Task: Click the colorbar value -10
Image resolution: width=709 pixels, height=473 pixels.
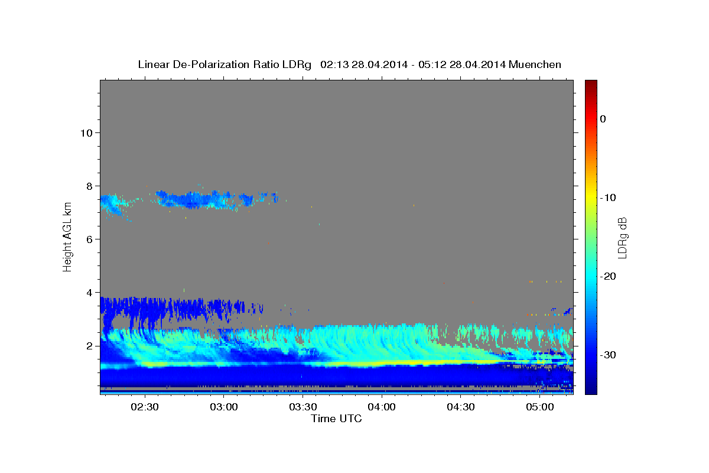Action: point(609,197)
